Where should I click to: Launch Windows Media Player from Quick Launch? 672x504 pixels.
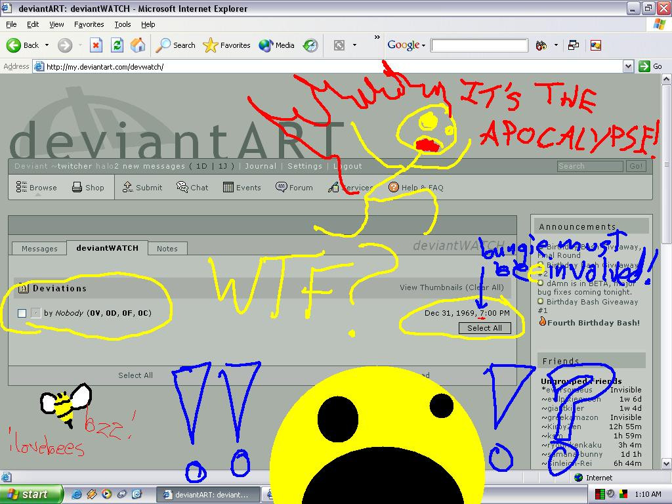point(106,494)
